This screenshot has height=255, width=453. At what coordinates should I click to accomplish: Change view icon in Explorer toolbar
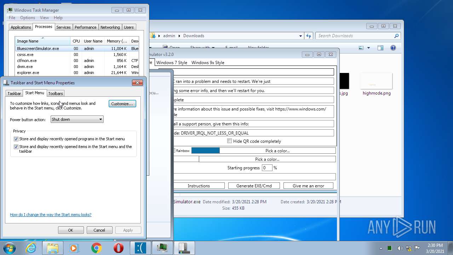[x=361, y=48]
